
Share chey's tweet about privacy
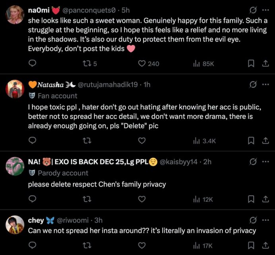[x=265, y=245]
